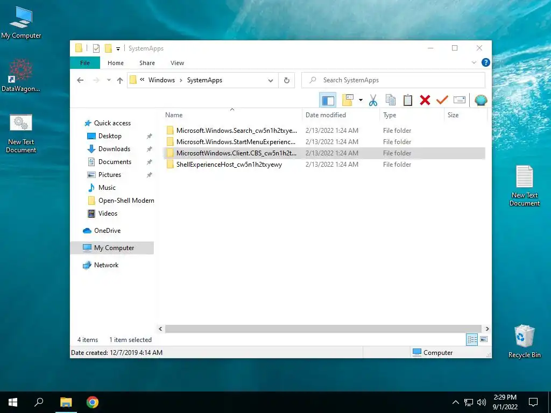This screenshot has height=413, width=551.
Task: Open the address bar history dropdown
Action: click(271, 81)
